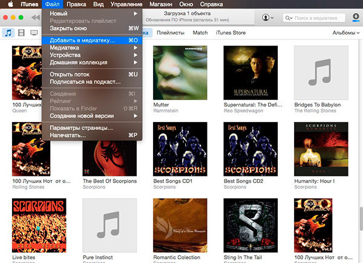The height and width of the screenshot is (263, 363).
Task: Click the Humanity: Hour I title
Action: click(315, 181)
